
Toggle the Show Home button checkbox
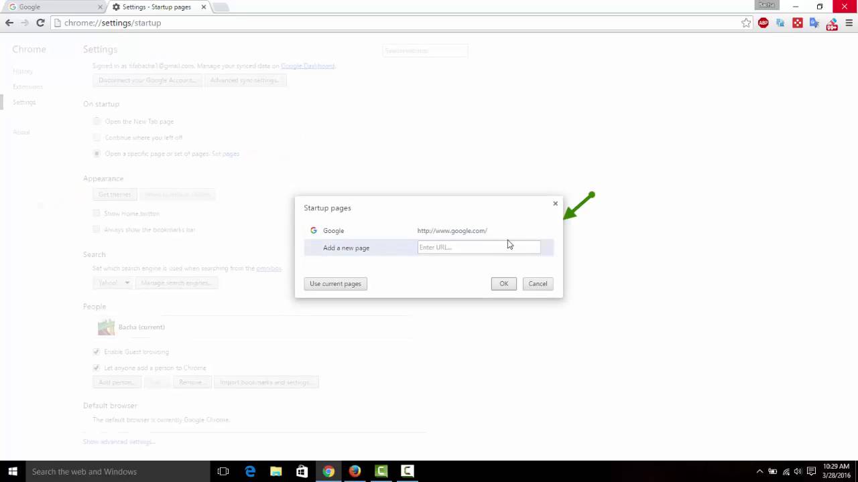(97, 213)
